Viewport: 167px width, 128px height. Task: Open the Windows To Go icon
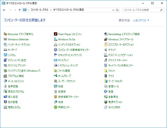coord(56,39)
